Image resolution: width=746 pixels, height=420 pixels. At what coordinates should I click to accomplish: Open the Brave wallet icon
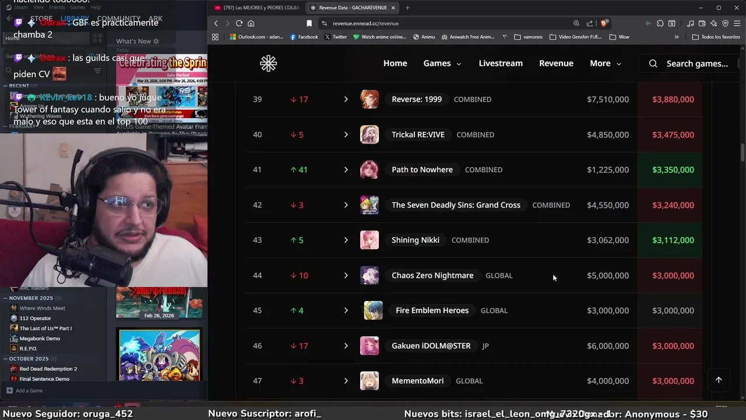coord(702,23)
